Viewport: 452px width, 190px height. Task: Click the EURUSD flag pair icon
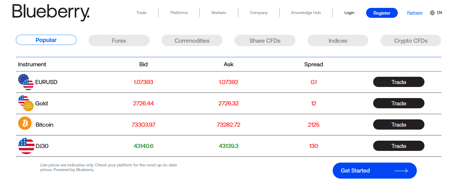[x=26, y=82]
